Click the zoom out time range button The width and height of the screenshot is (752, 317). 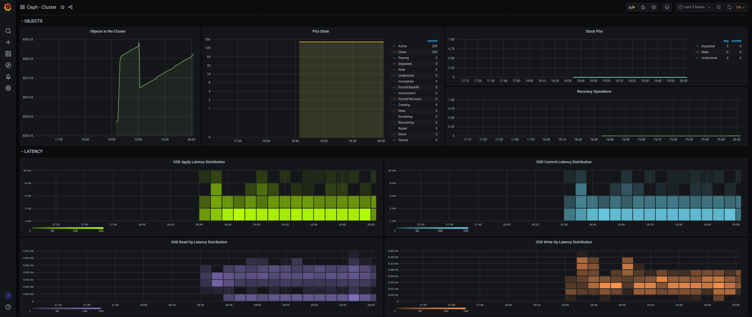click(719, 7)
